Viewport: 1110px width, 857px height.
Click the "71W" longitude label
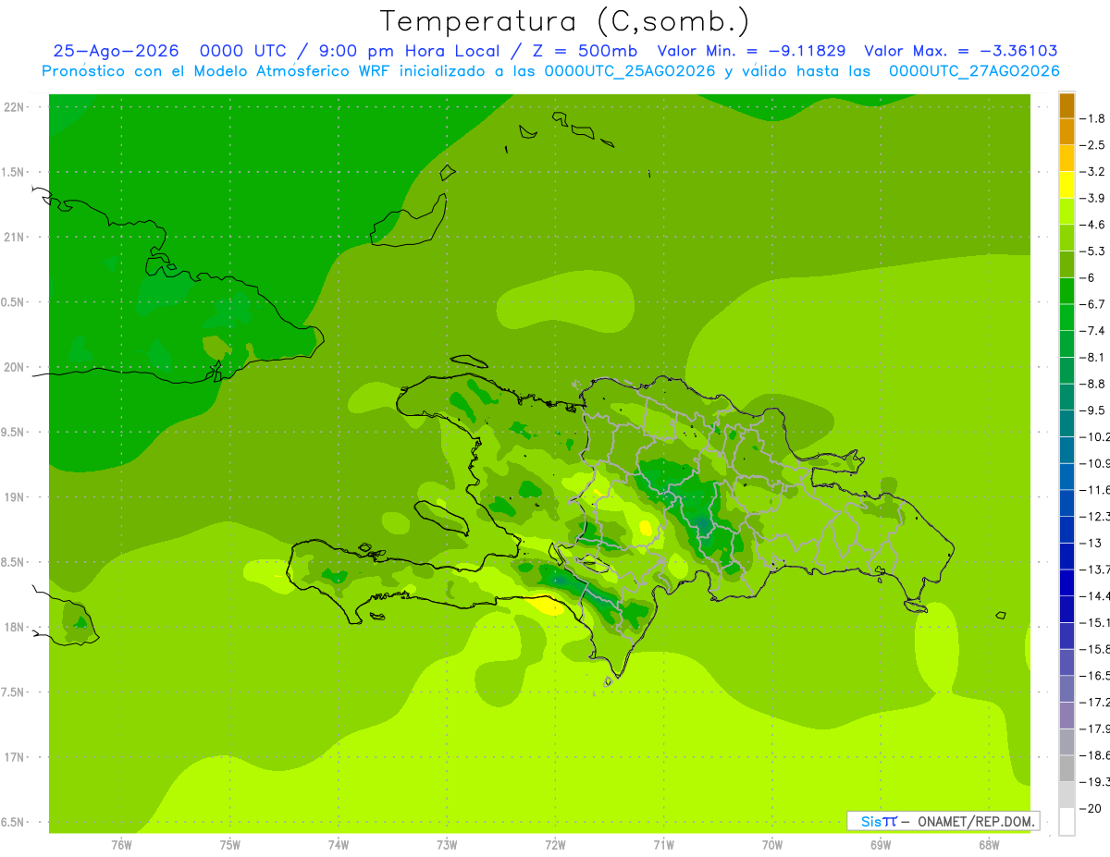click(x=663, y=844)
